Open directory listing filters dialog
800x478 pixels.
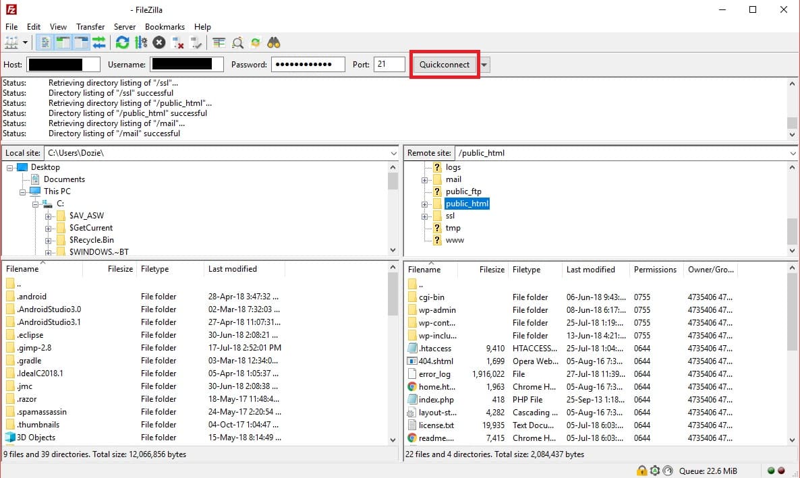219,43
